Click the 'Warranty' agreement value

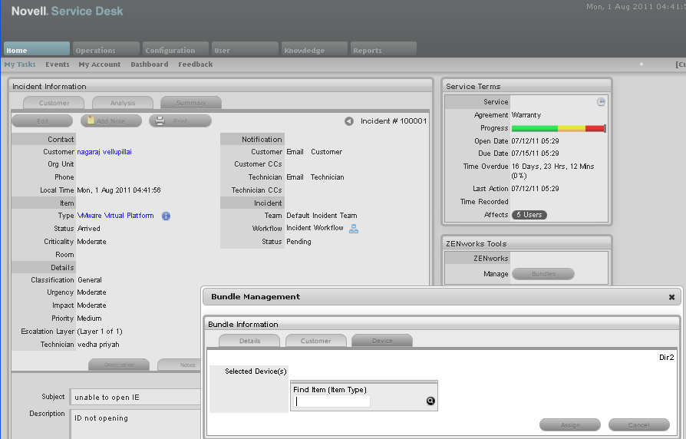coord(526,115)
